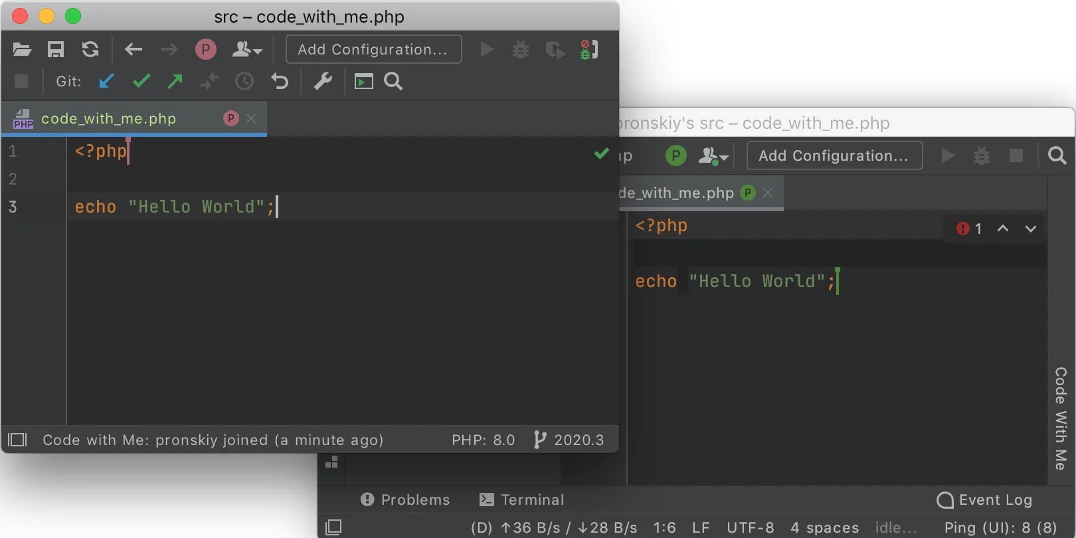Click the Git Show History clock icon
This screenshot has height=538, width=1076.
244,81
